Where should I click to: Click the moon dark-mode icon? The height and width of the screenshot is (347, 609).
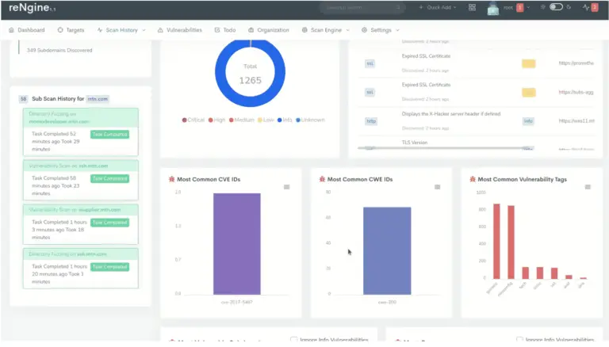tap(569, 7)
